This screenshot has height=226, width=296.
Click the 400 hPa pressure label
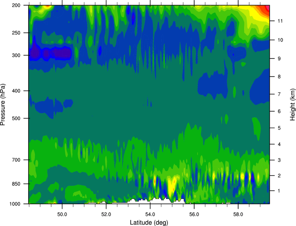click(16, 91)
